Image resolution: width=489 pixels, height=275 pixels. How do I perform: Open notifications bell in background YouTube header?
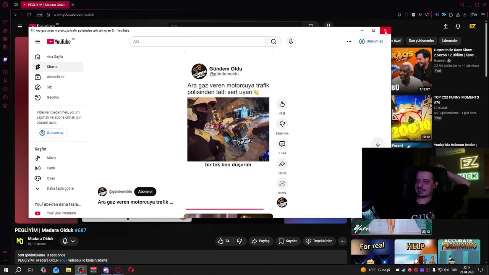coord(458,26)
